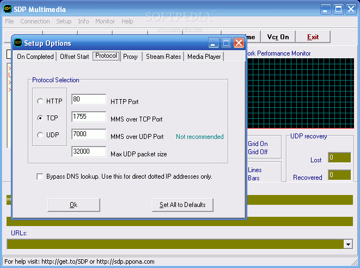Viewport: 360px width, 268px height.
Task: Click the HTTP Port input field
Action: click(x=89, y=99)
